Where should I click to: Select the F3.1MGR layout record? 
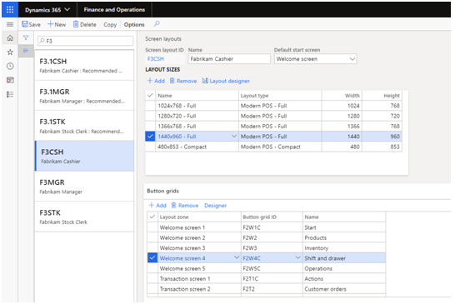pos(84,96)
